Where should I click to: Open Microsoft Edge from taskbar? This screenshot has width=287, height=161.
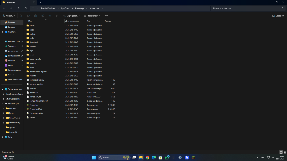tap(154, 158)
